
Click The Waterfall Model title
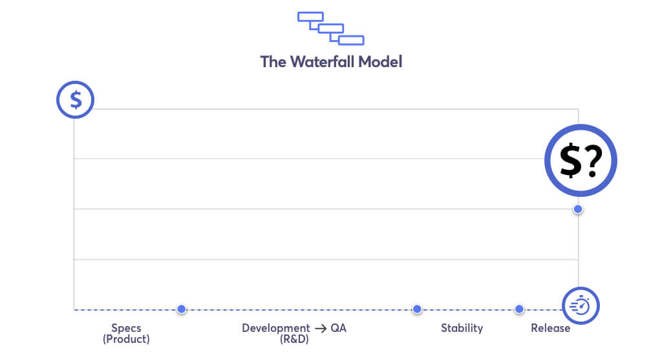click(x=331, y=61)
